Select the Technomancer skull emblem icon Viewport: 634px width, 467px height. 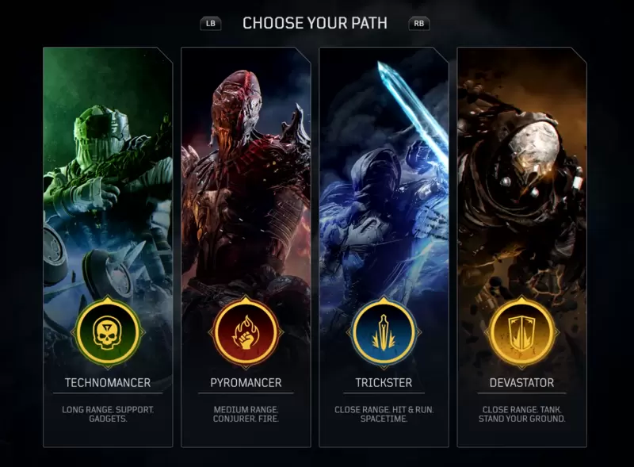click(108, 333)
